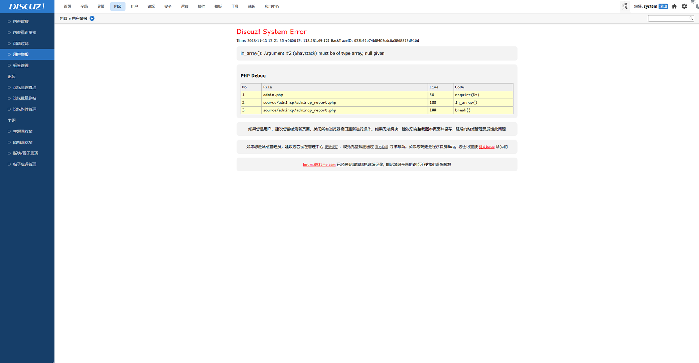Open the 模板 menu
Image resolution: width=699 pixels, height=363 pixels.
click(218, 7)
